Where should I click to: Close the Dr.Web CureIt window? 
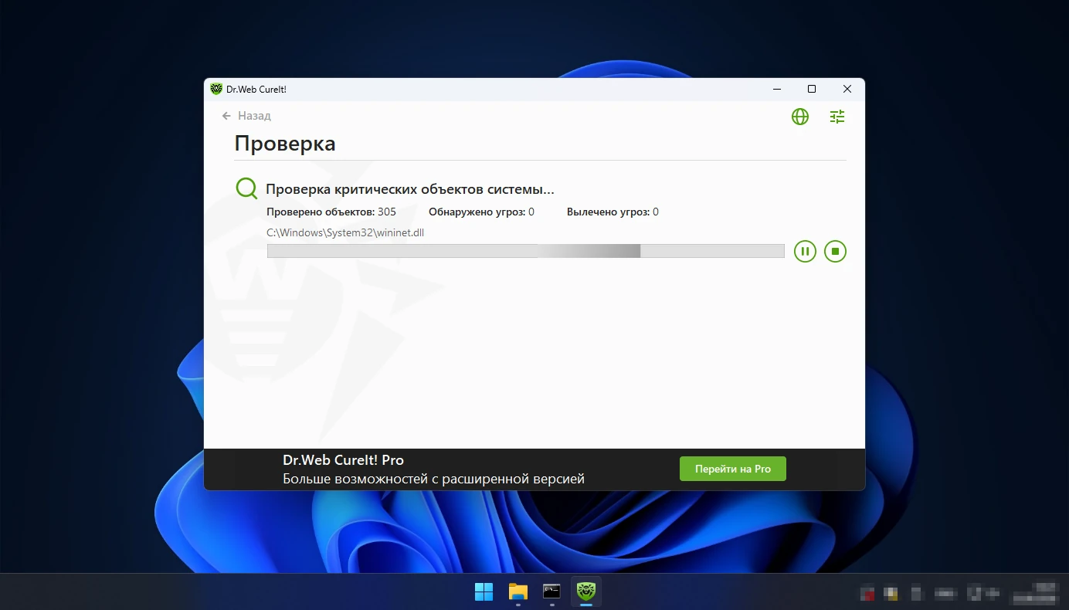[847, 89]
